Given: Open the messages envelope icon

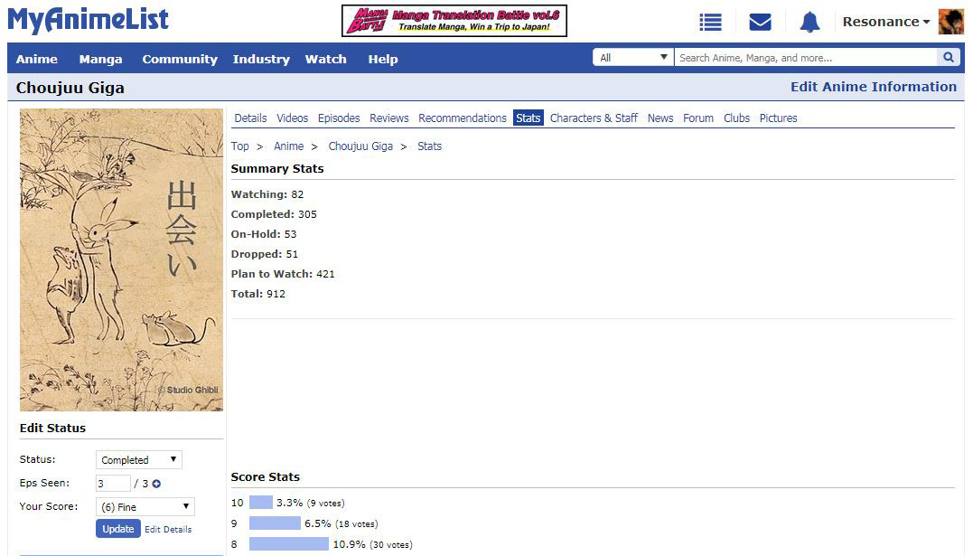Looking at the screenshot, I should [x=760, y=23].
